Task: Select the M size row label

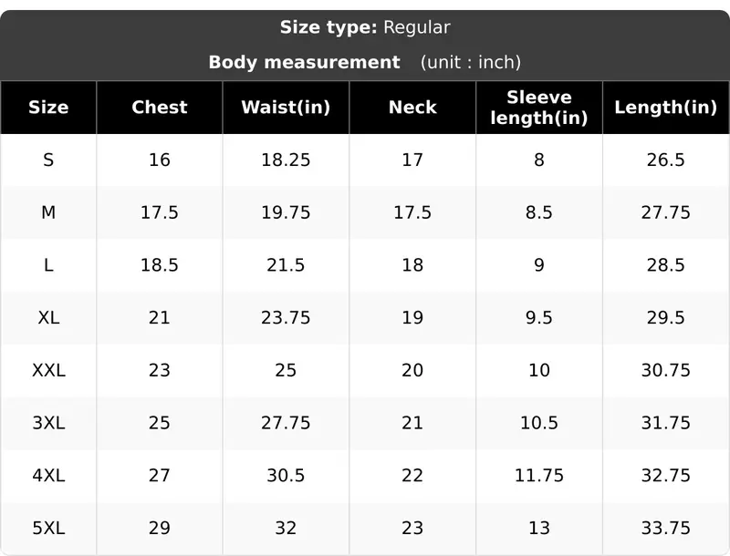Action: point(48,212)
